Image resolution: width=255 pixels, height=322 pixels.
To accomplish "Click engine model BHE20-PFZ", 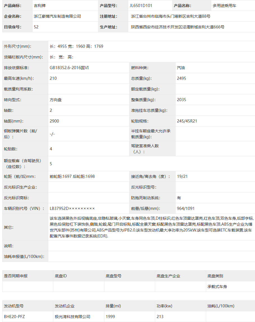I will coord(14,317).
